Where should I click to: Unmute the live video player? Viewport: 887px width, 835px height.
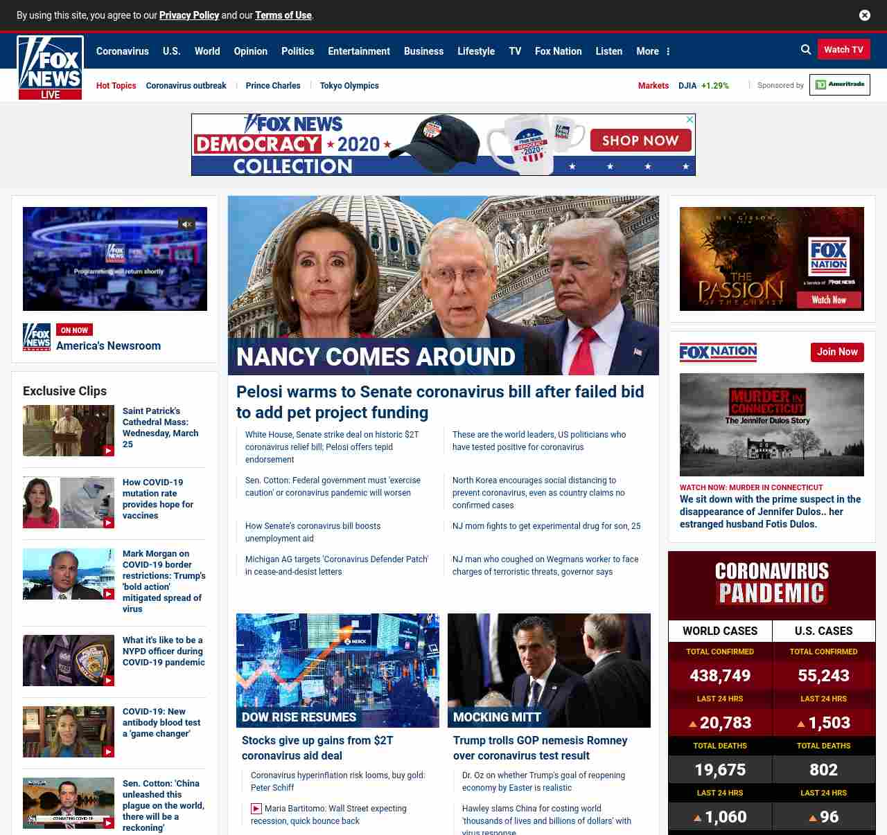(186, 224)
